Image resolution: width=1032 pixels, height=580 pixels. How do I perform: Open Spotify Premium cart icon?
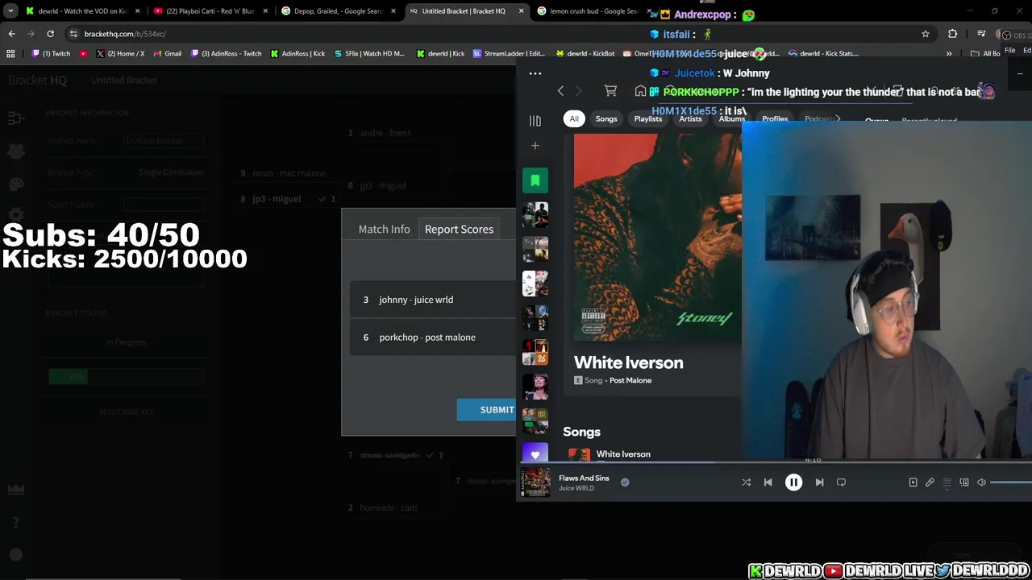coord(610,91)
